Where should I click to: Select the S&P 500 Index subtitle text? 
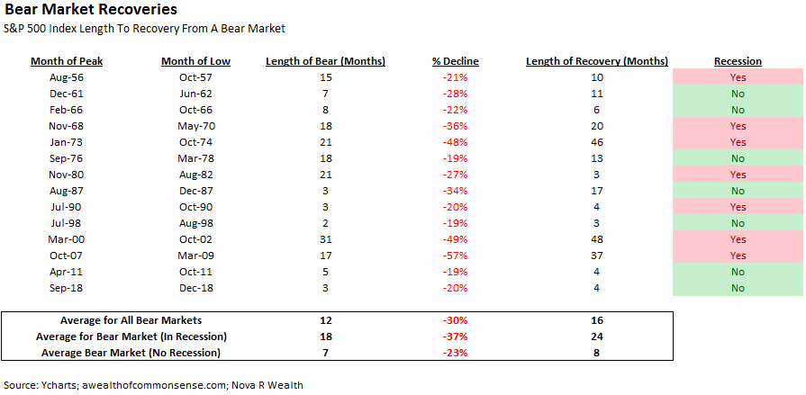pyautogui.click(x=144, y=29)
